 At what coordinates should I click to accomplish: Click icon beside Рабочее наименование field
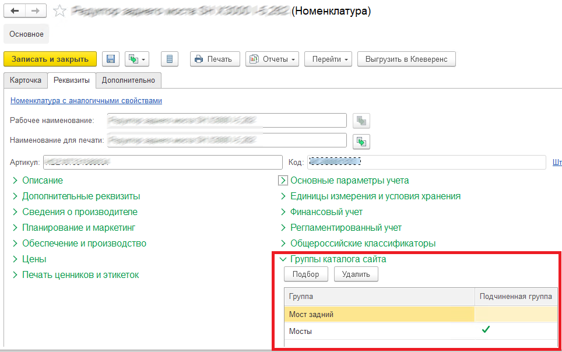tap(361, 121)
